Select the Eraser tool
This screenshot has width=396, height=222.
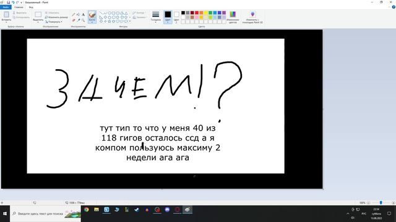74,20
